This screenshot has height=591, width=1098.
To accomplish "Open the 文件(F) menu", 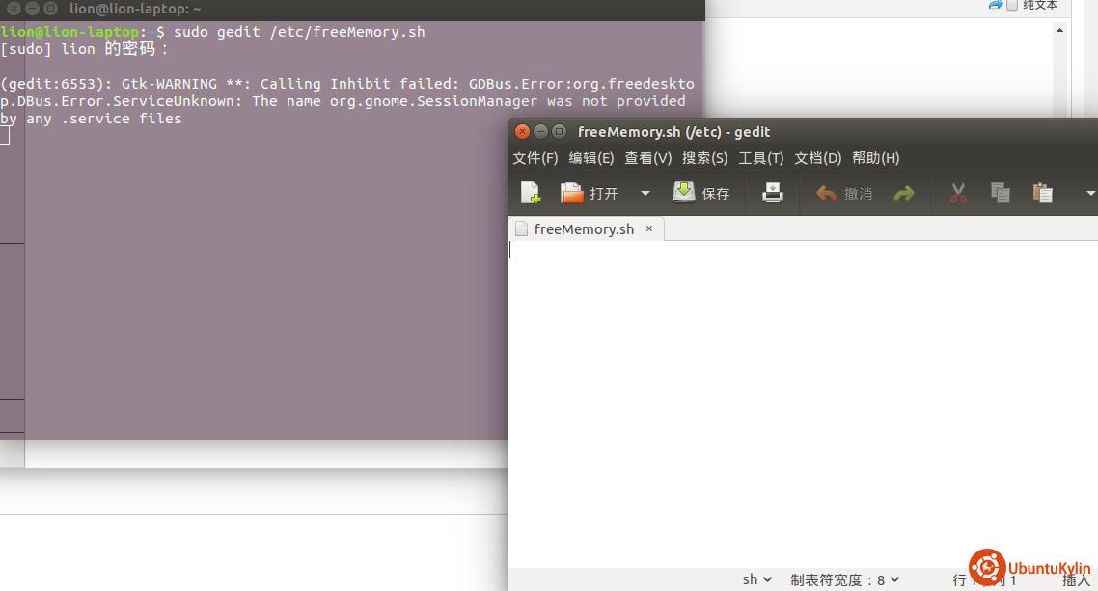I will (x=535, y=158).
